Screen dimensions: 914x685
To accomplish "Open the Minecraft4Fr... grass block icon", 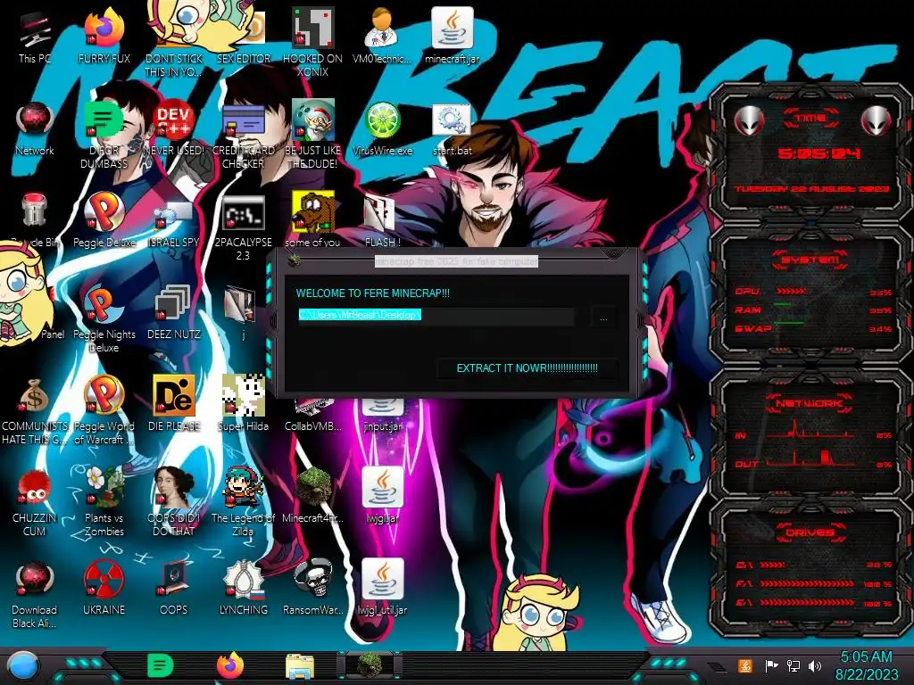I will 313,494.
